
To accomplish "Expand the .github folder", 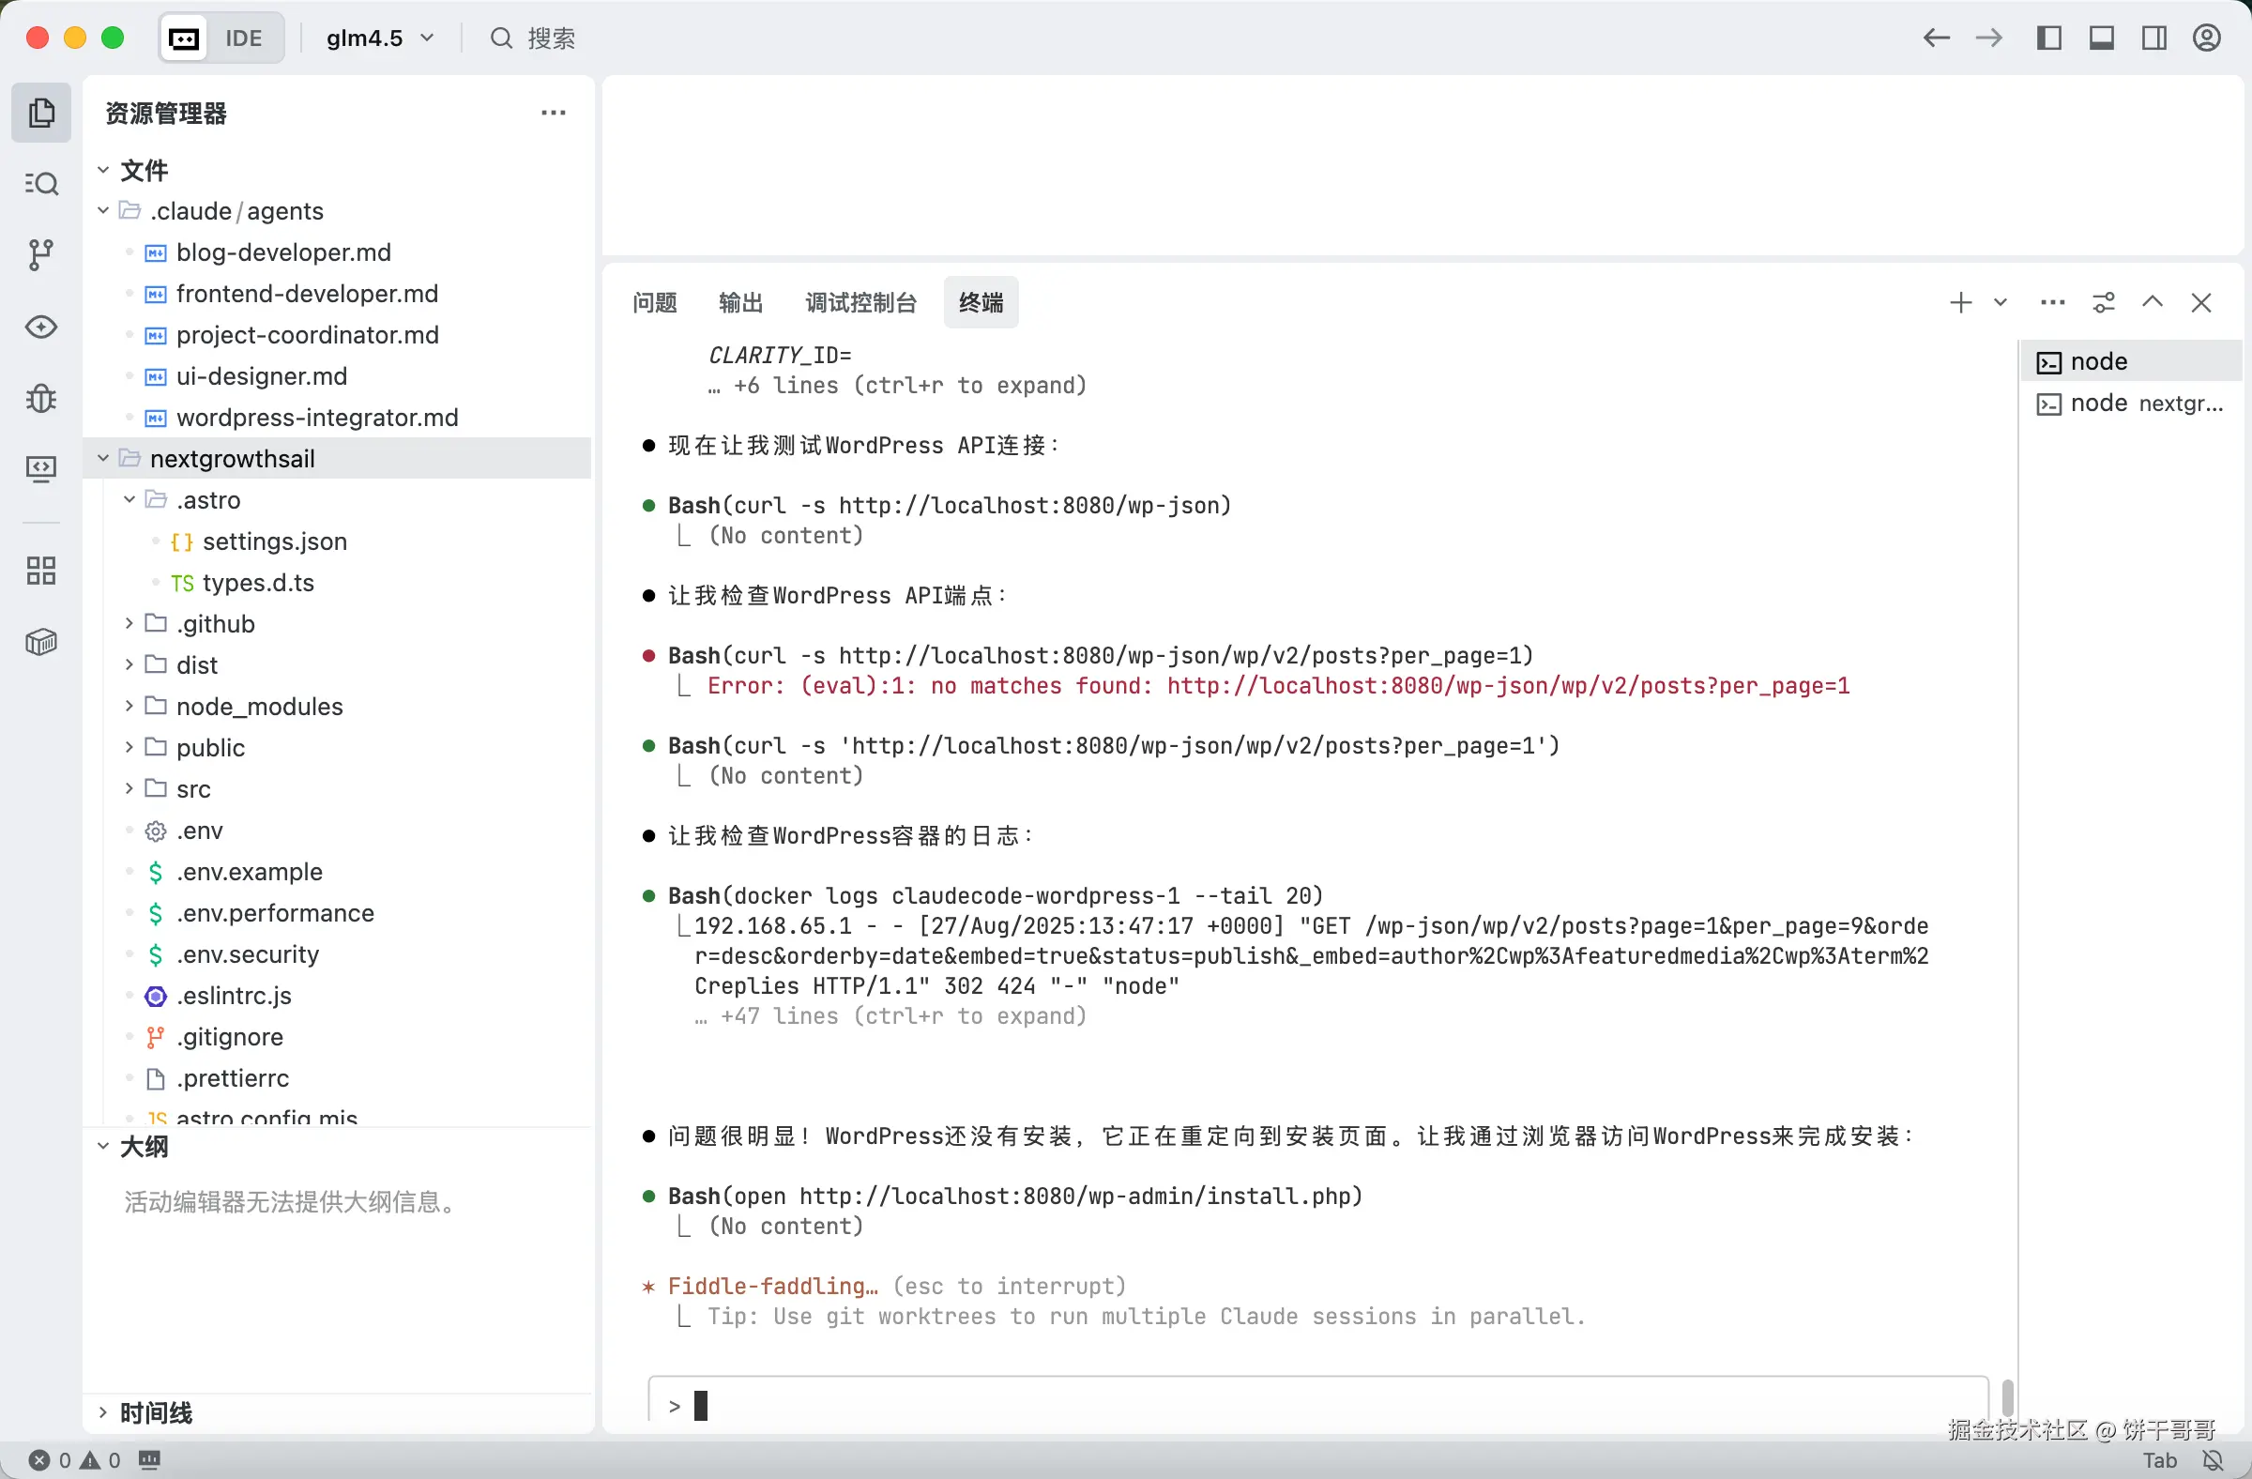I will coord(215,623).
